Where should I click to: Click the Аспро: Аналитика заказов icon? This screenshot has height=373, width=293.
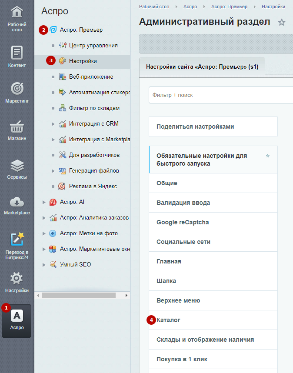click(x=53, y=218)
